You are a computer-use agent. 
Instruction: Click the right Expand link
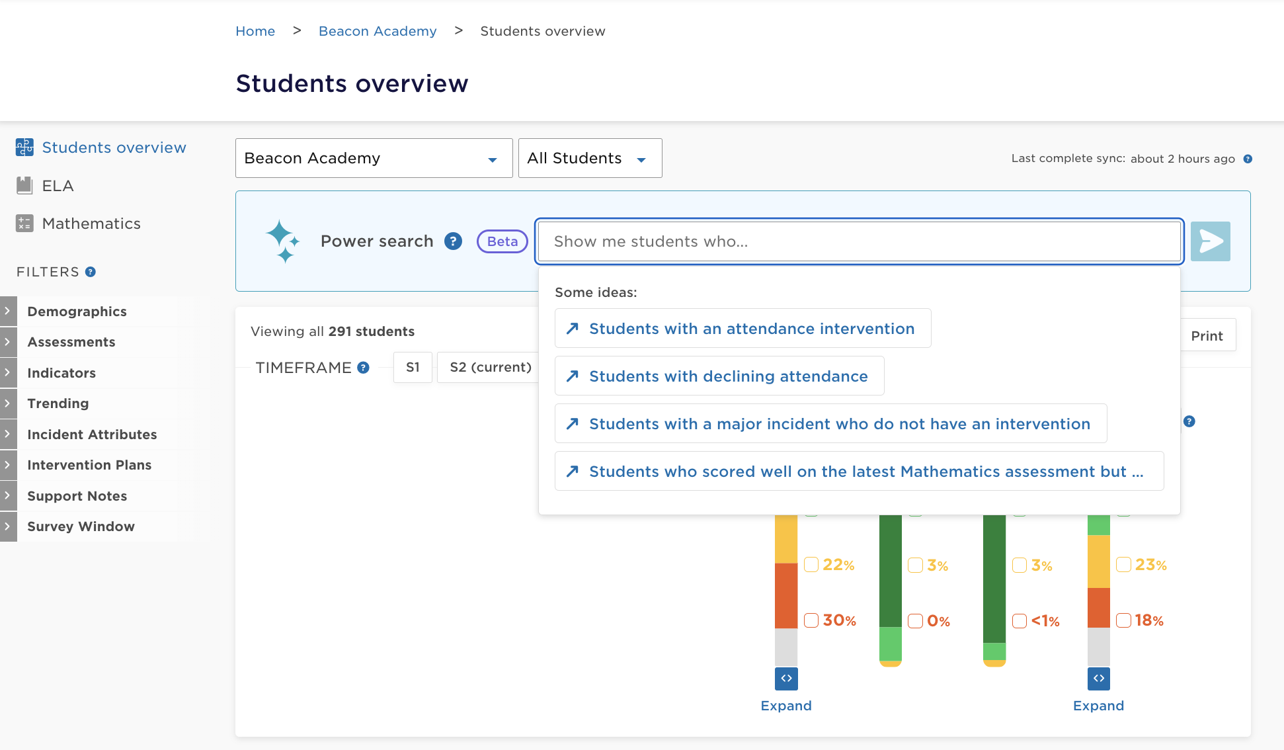[1099, 706]
